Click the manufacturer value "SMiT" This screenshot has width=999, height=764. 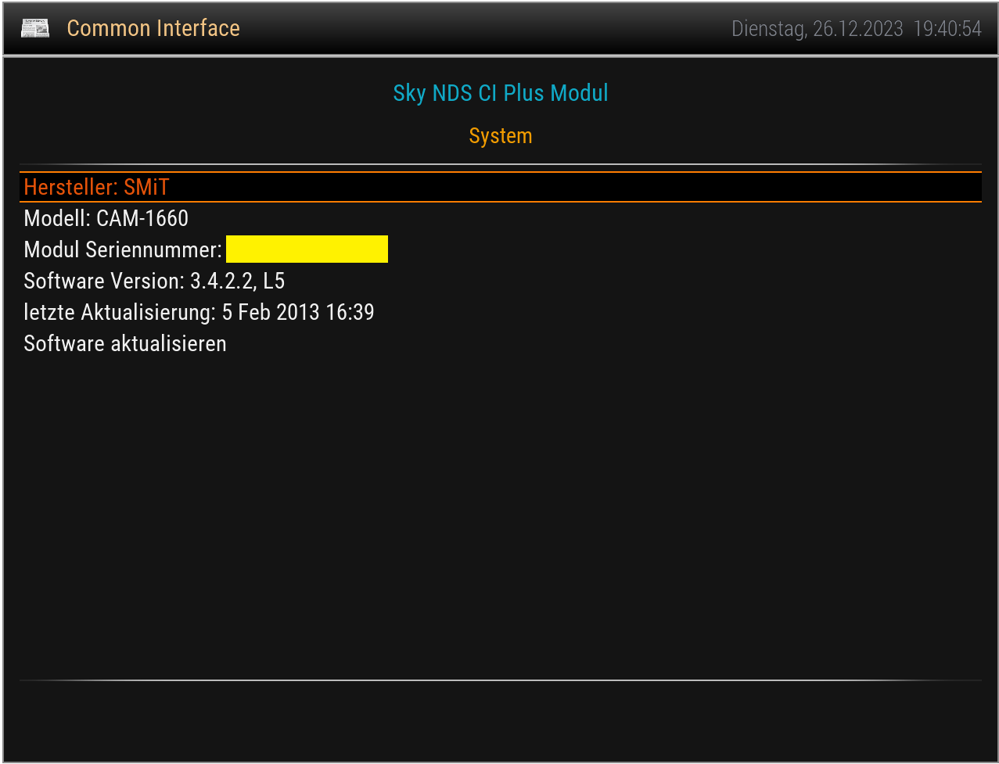146,188
